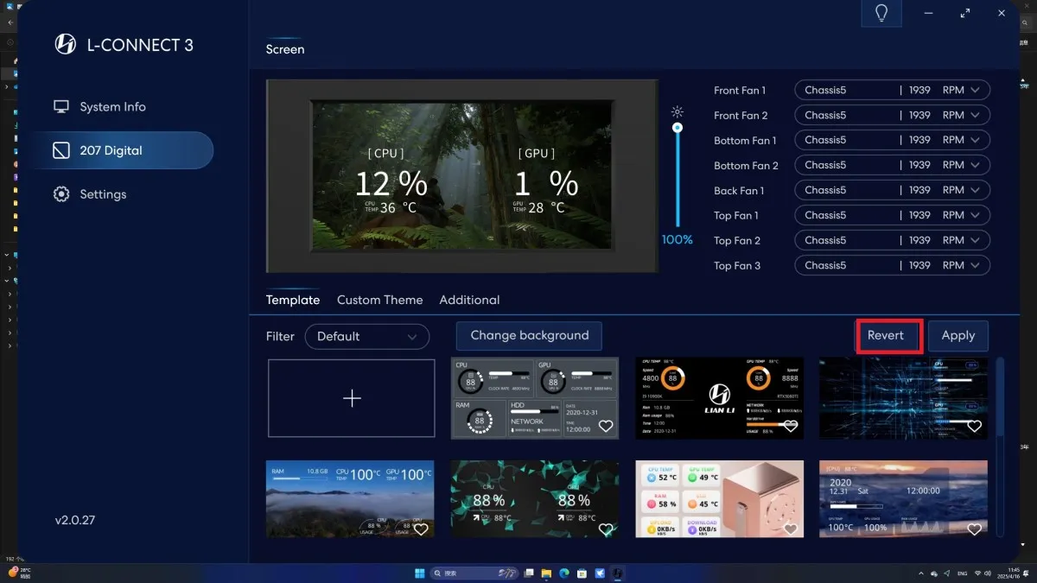Image resolution: width=1037 pixels, height=583 pixels.
Task: Select the gray gauge CPU/GPU/RAM/HDD template
Action: point(535,398)
